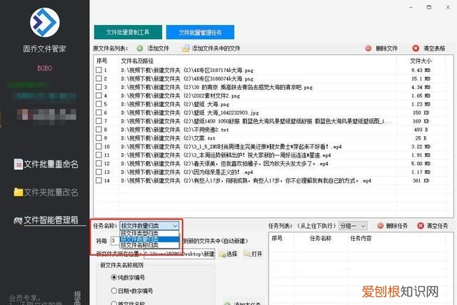Image resolution: width=457 pixels, height=305 pixels.
Task: Click the 文件智能管理箱 icon
Action: point(18,220)
